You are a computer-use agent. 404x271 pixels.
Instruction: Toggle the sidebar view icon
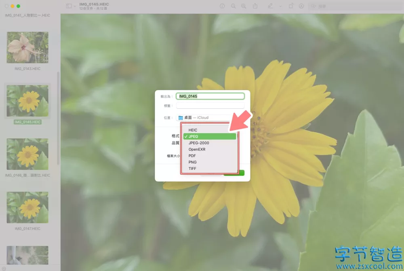coord(69,6)
